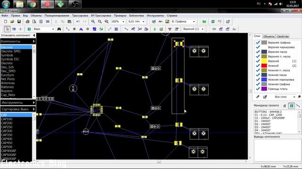Image resolution: width=302 pixels, height=169 pixels.
Task: Click the Windows Start button
Action: click(6, 4)
